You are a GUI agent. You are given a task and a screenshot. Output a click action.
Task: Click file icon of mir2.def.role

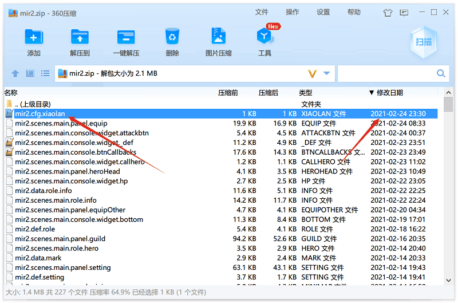tap(9, 229)
